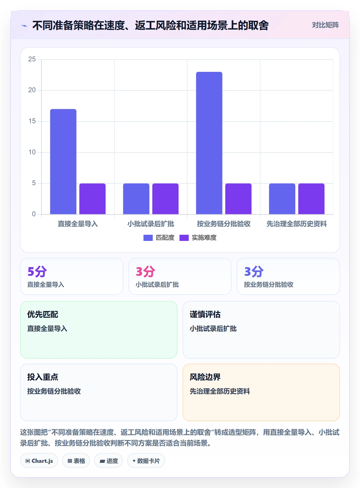Click the lightning icon beside the title

click(x=24, y=26)
